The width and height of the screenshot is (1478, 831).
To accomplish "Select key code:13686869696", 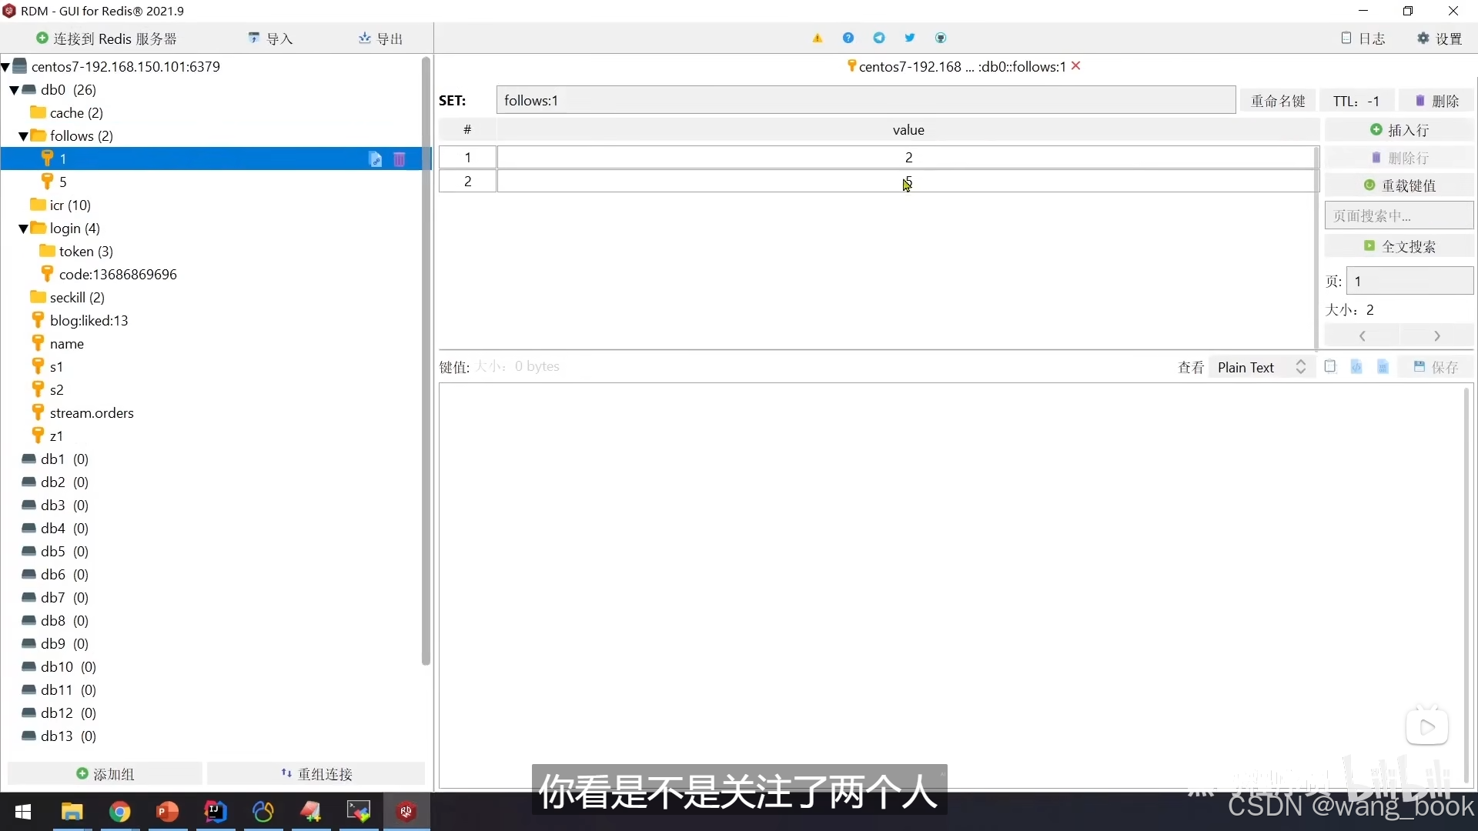I will (109, 275).
